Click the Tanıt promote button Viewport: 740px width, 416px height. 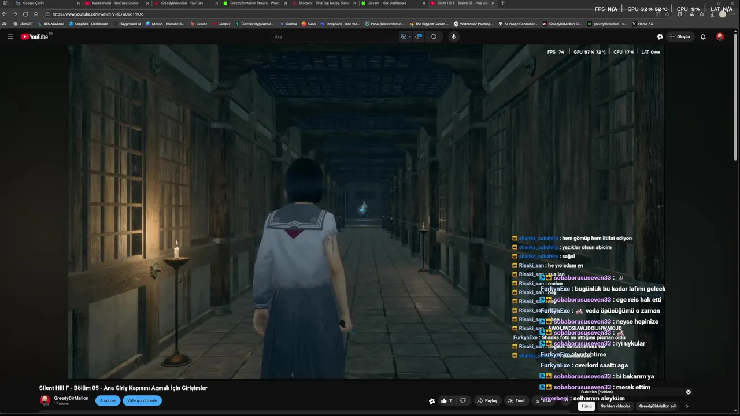coord(516,400)
